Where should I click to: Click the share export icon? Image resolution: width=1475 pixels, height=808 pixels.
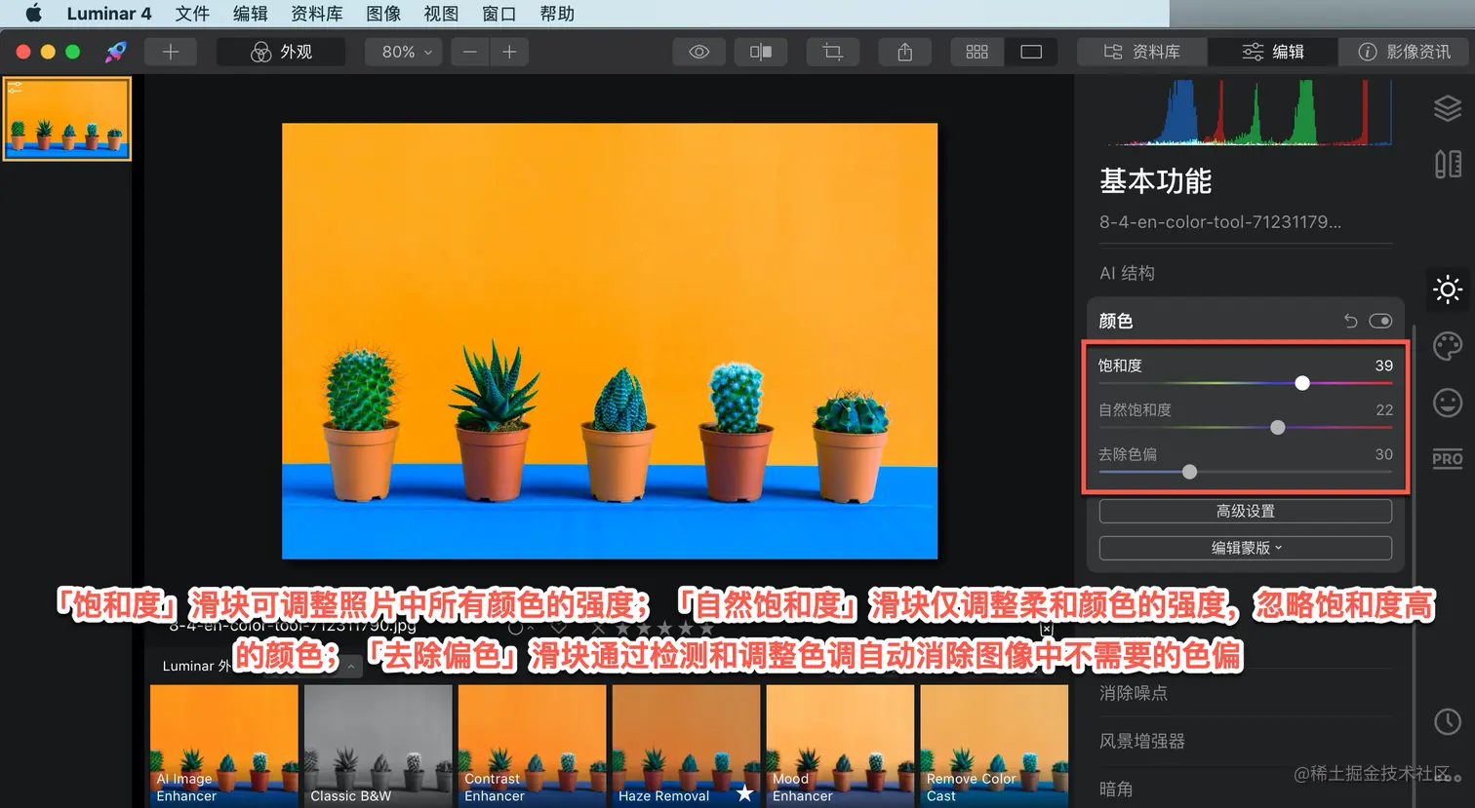point(905,52)
